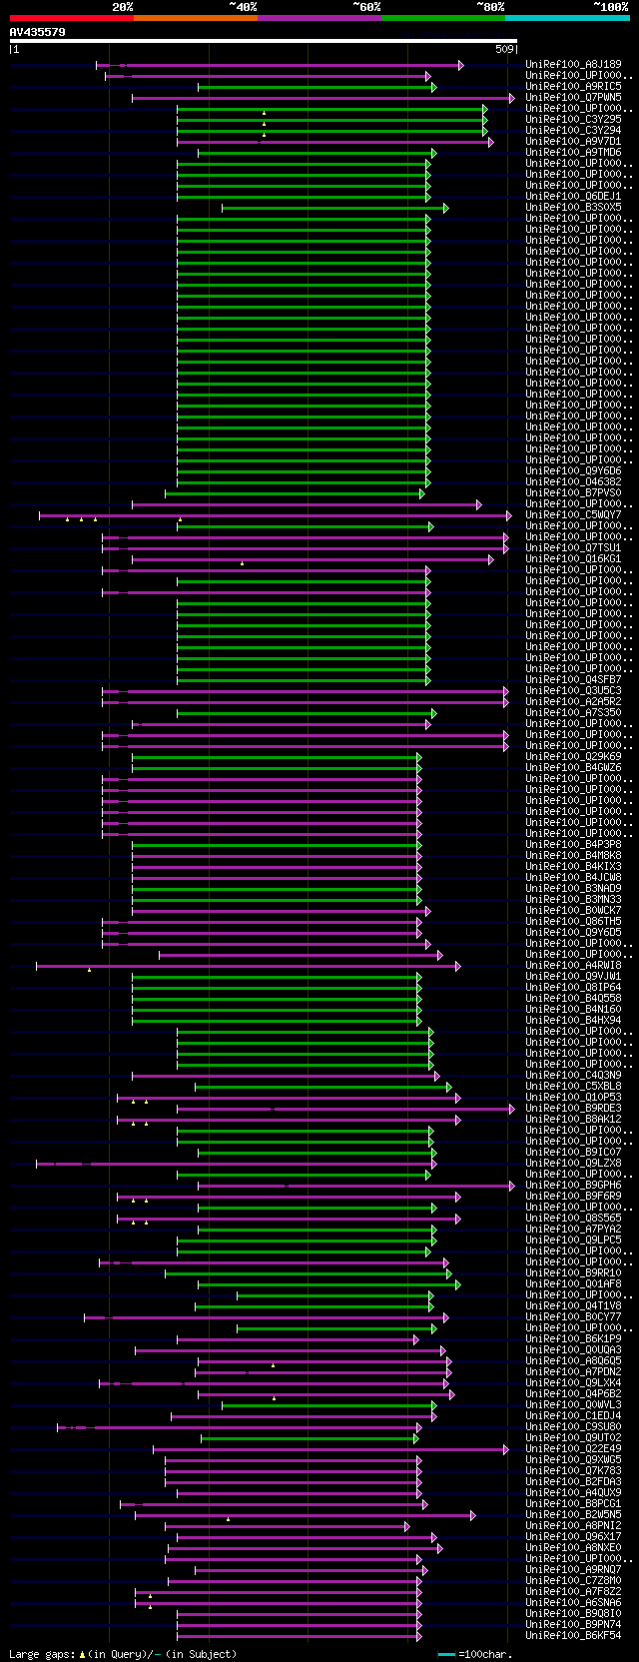
Task: Select the UniRef100_B0WCK7 label
Action: [573, 911]
